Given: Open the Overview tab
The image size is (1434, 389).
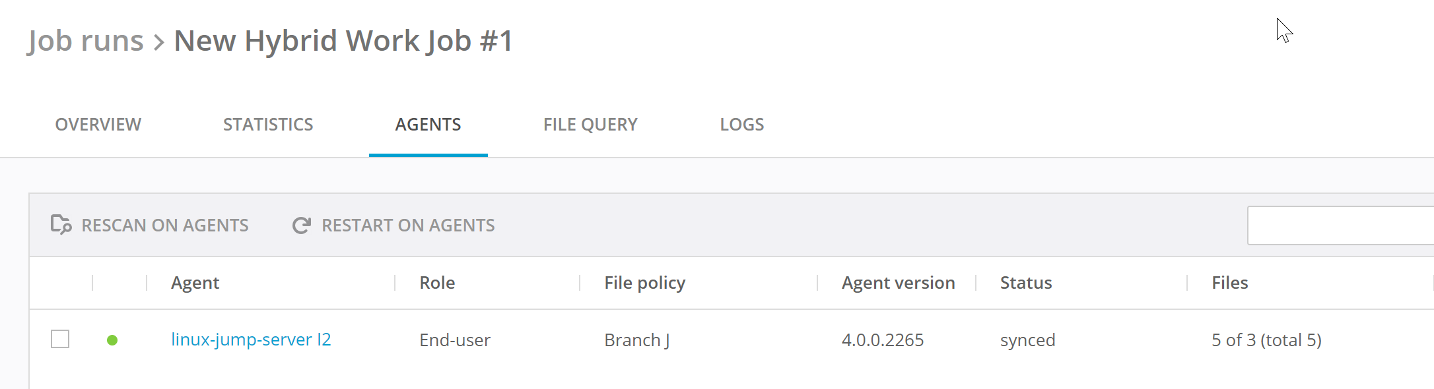Looking at the screenshot, I should [98, 125].
